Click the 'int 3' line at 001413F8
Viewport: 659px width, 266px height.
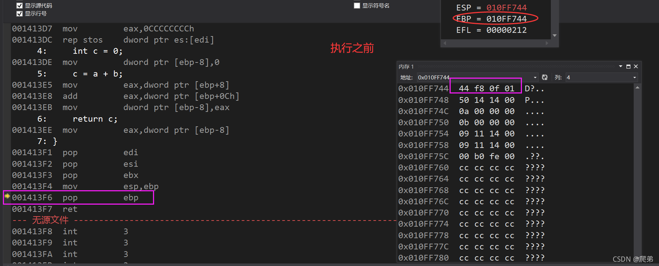point(70,232)
